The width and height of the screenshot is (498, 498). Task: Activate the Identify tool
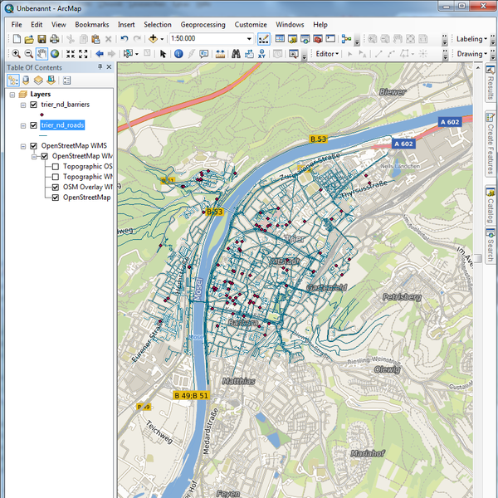(x=178, y=54)
